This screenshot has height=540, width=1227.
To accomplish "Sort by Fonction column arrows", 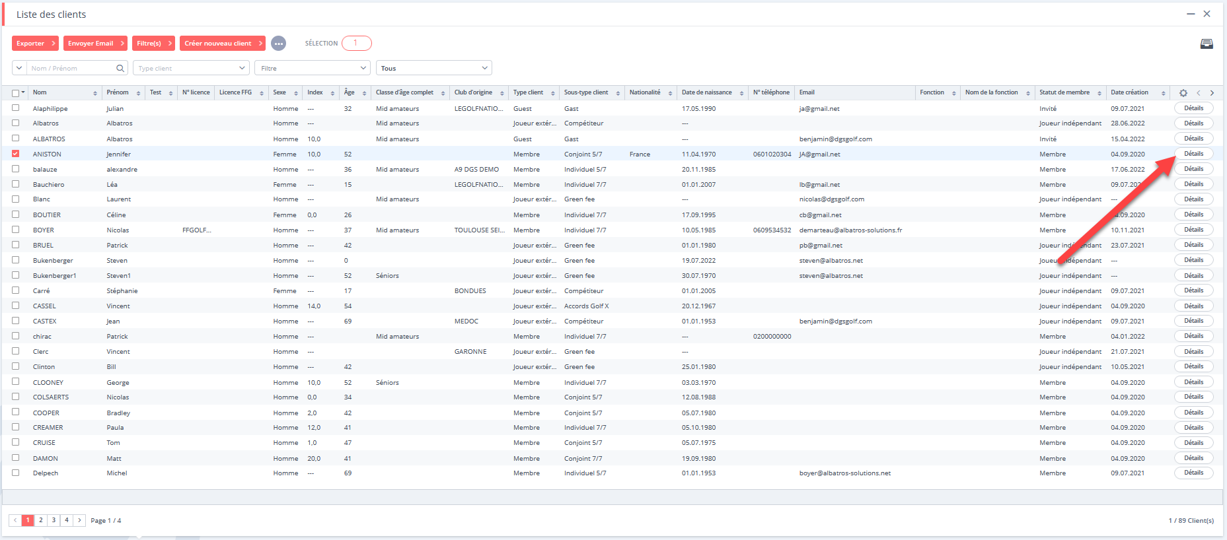I will click(x=954, y=93).
